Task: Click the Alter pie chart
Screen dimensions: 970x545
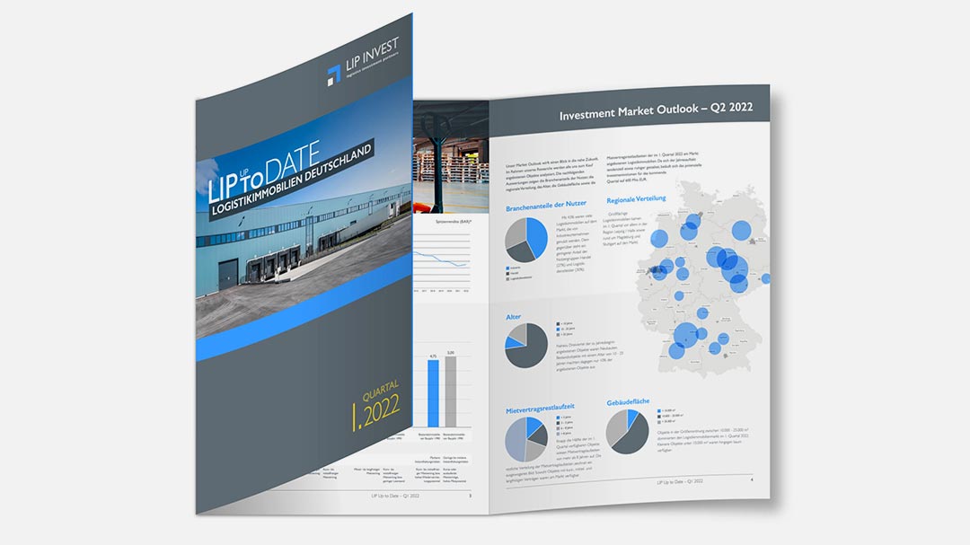Action: pos(526,345)
